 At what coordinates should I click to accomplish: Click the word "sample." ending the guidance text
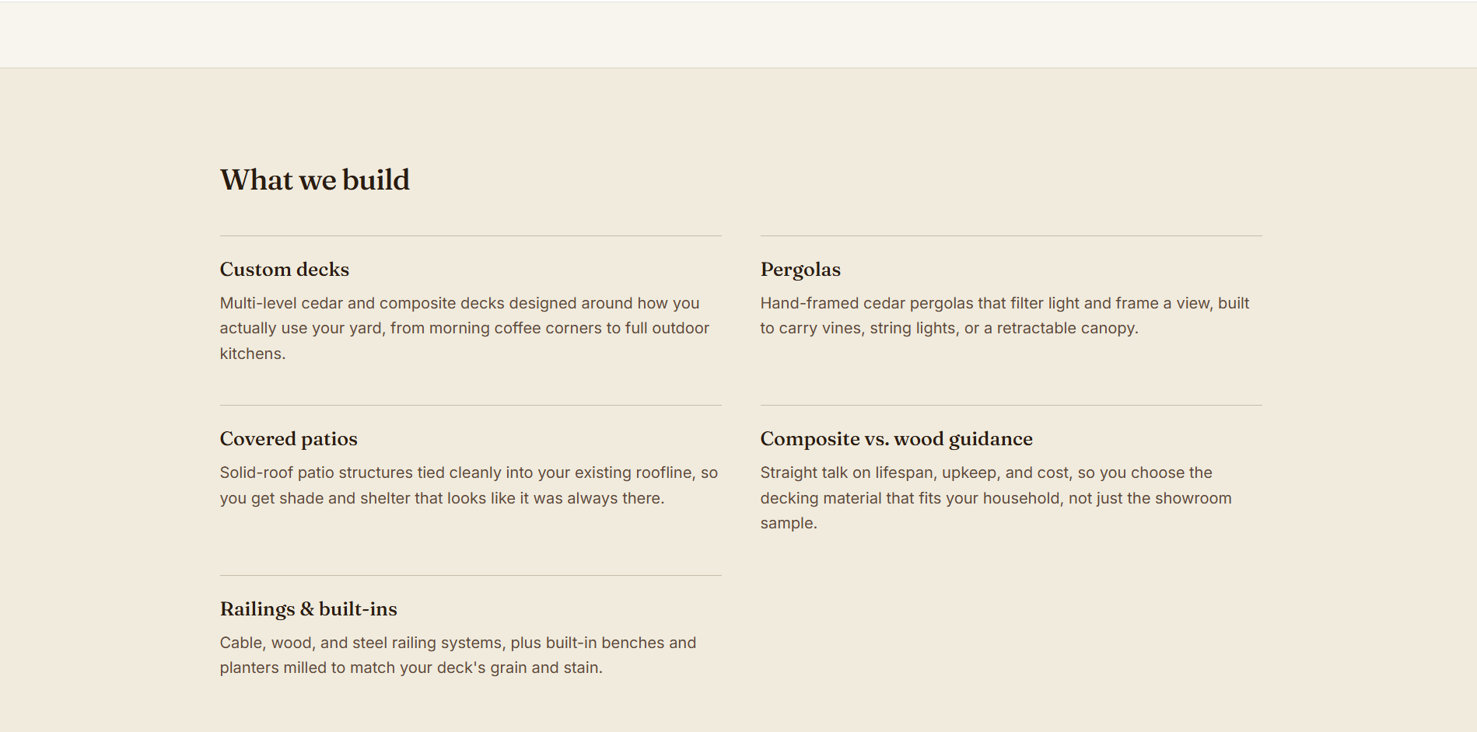point(789,523)
